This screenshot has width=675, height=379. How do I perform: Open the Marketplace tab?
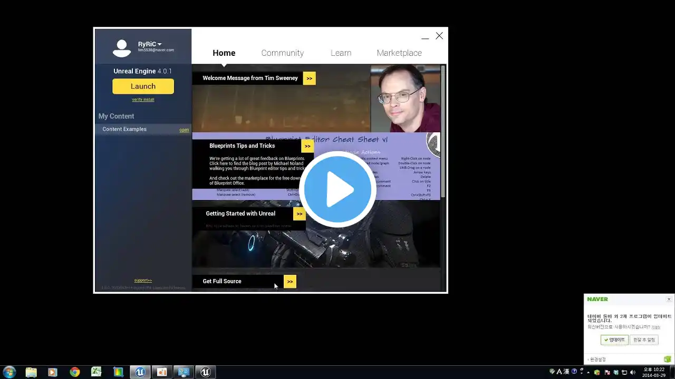point(399,53)
